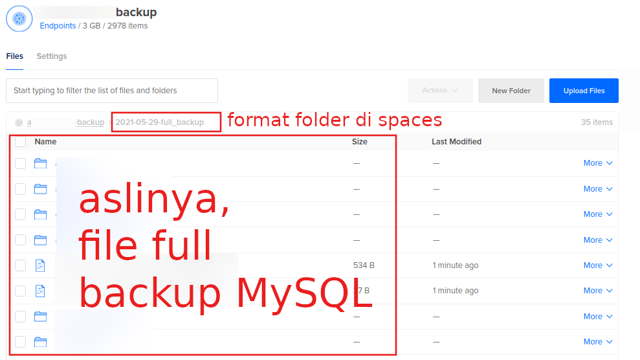Check the checkbox of the 534 B file
The width and height of the screenshot is (640, 360).
[x=21, y=265]
